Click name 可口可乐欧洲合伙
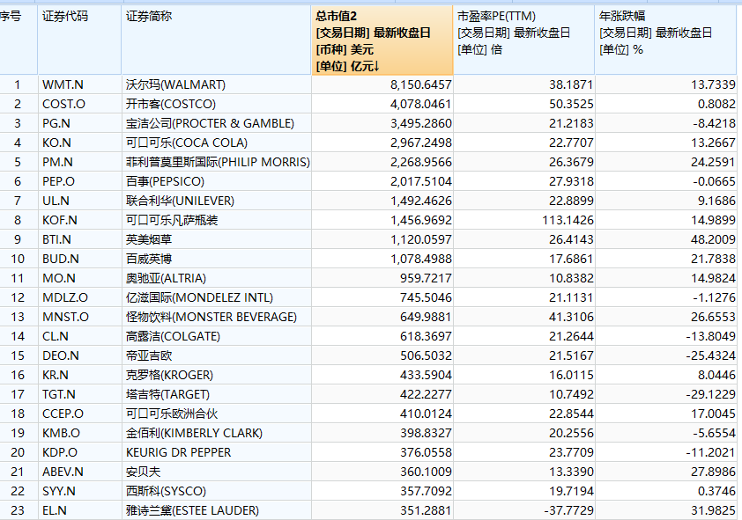The height and width of the screenshot is (520, 742). (x=172, y=414)
